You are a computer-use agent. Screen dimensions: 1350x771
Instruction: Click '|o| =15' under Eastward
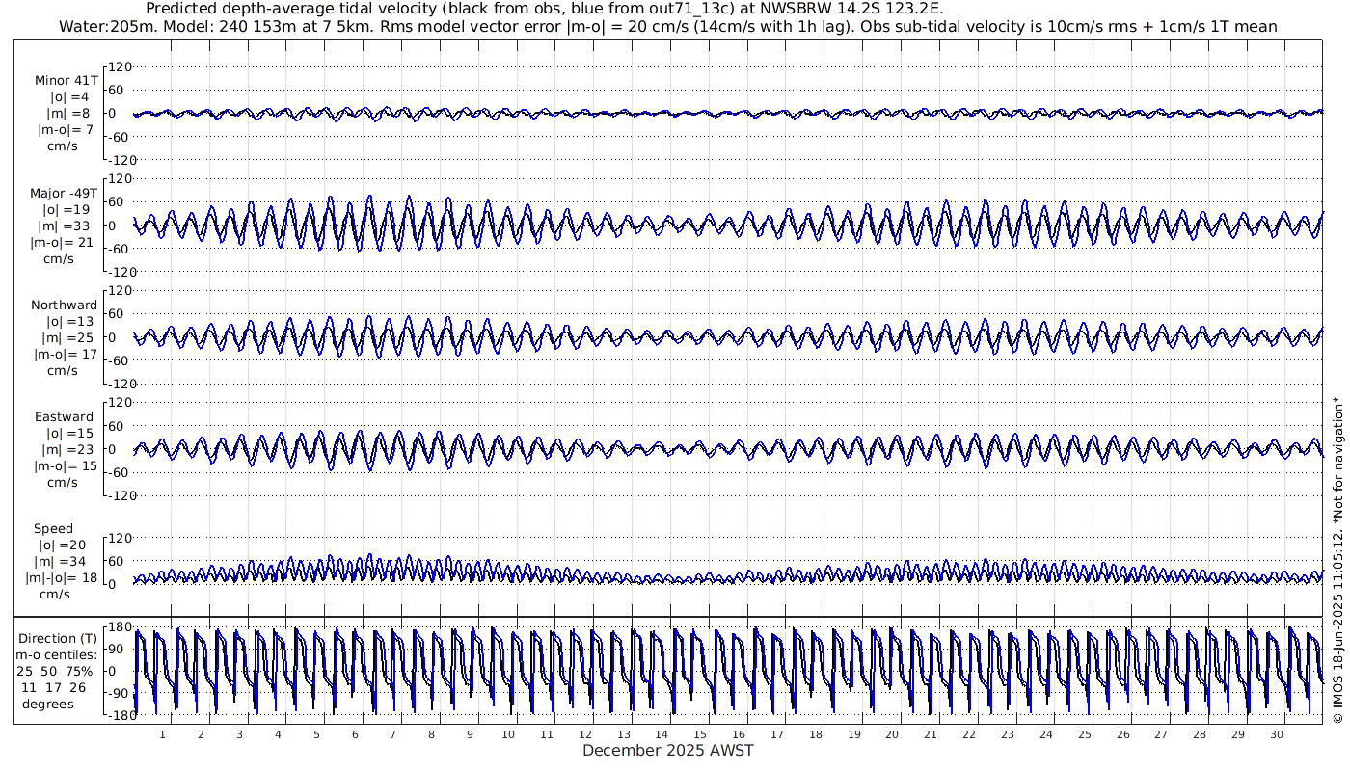click(x=69, y=434)
